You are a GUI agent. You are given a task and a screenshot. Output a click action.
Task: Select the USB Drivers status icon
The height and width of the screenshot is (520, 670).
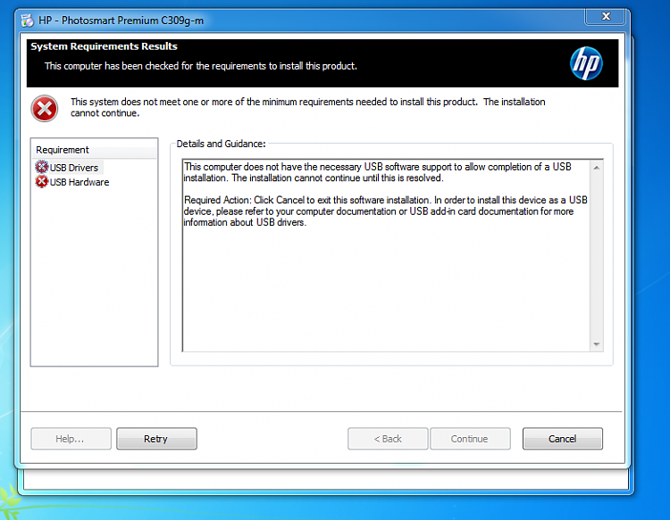pos(41,167)
